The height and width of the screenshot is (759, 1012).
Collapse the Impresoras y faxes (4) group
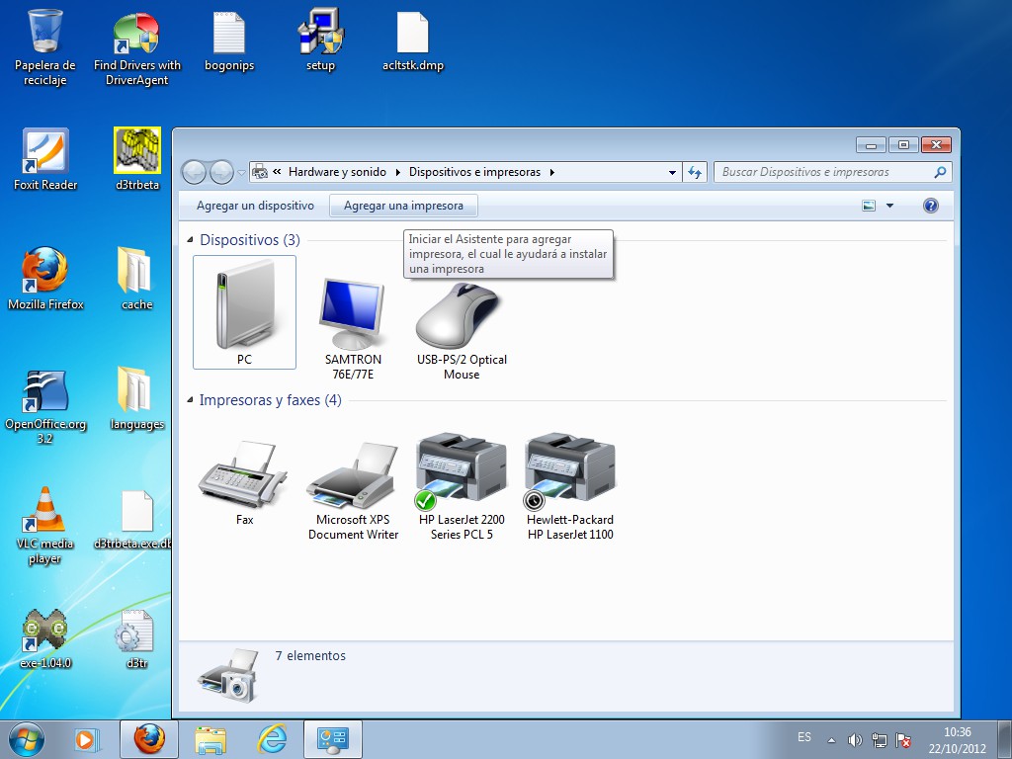pyautogui.click(x=190, y=399)
